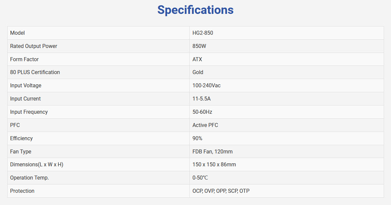
Task: Click the Form Factor label
Action: pos(24,60)
